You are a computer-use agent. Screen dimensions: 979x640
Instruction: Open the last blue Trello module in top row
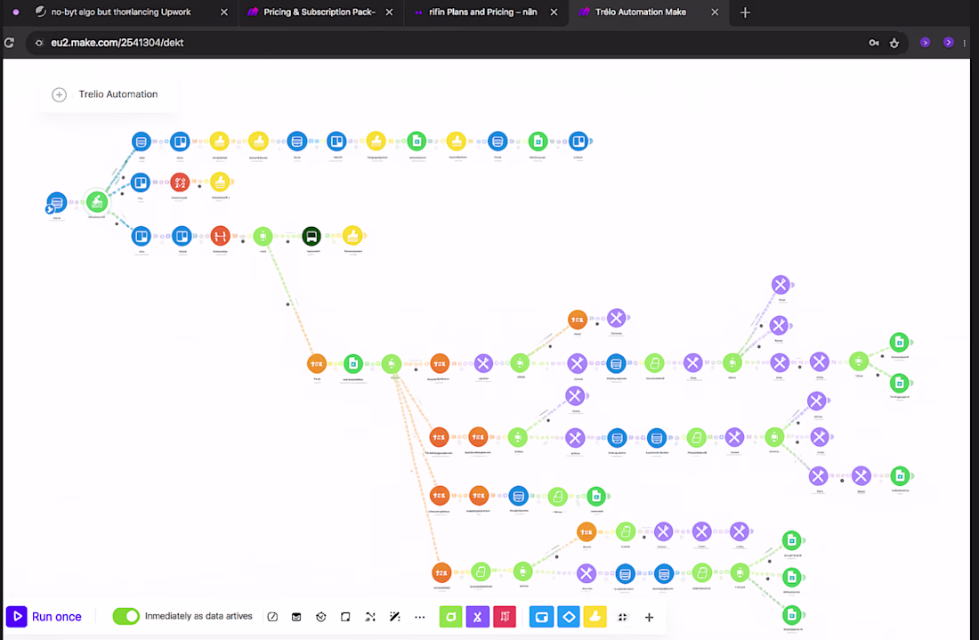(x=578, y=142)
